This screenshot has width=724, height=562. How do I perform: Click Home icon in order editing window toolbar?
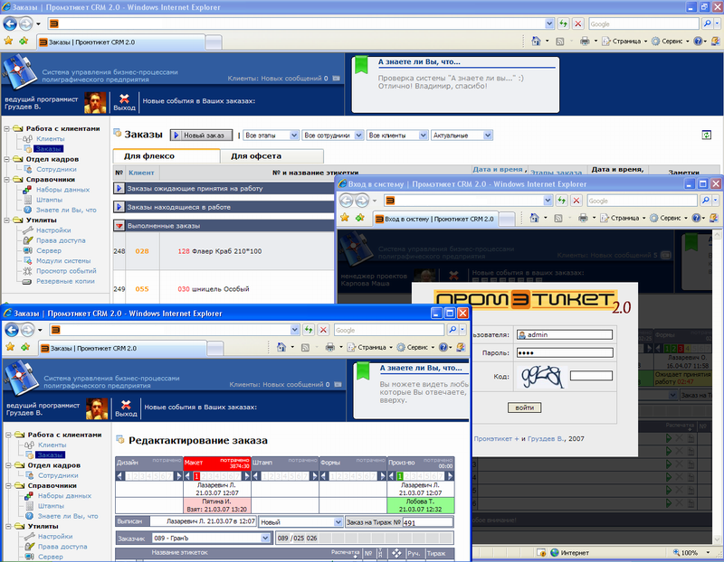(281, 347)
